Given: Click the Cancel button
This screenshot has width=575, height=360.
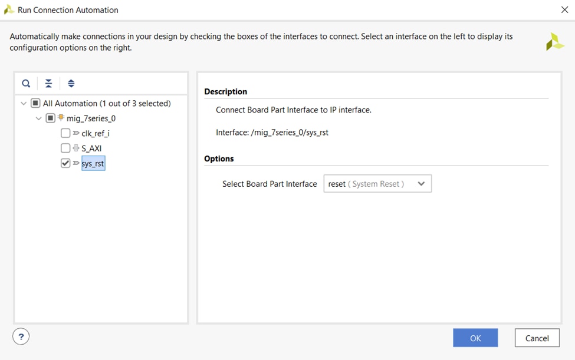Looking at the screenshot, I should point(537,338).
